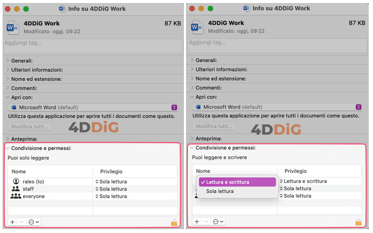Zoom the right Info window green button
The image size is (373, 233).
(211, 9)
